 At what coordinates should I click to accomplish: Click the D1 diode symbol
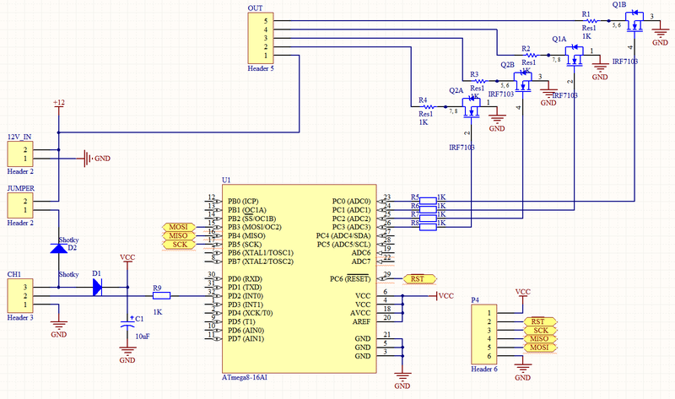tap(97, 287)
